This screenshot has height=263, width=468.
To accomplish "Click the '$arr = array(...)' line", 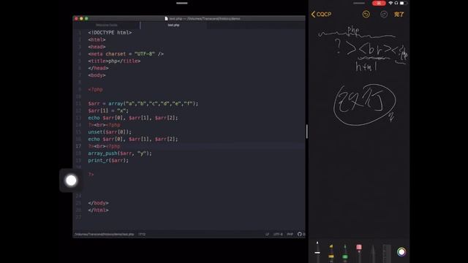I will coord(143,104).
